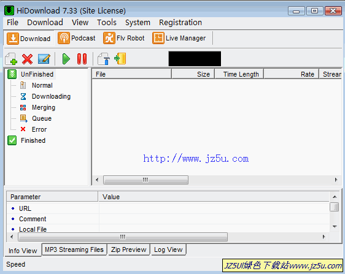Open the View menu
Image resolution: width=345 pixels, height=274 pixels.
[x=80, y=23]
